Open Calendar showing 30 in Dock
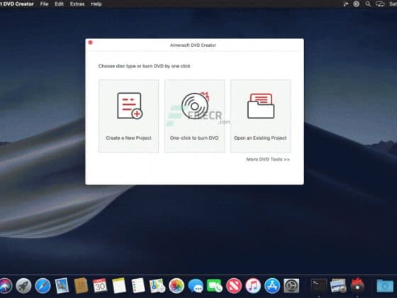Viewport: 397px width, 298px height. pyautogui.click(x=100, y=285)
